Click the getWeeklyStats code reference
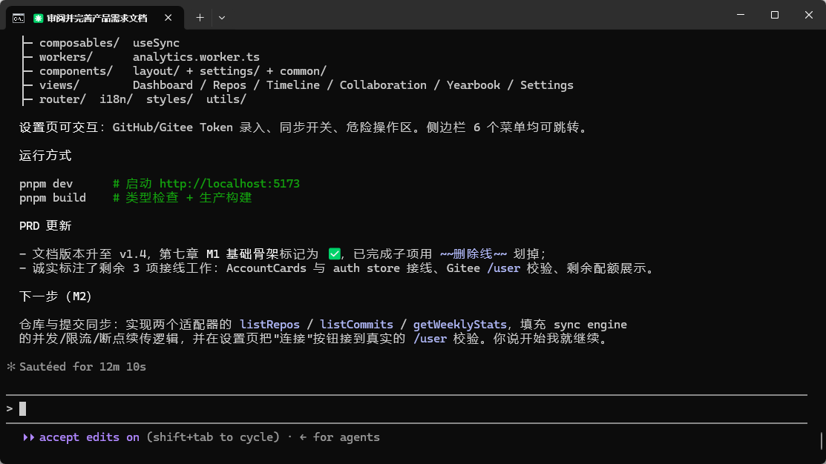Image resolution: width=826 pixels, height=464 pixels. (459, 325)
